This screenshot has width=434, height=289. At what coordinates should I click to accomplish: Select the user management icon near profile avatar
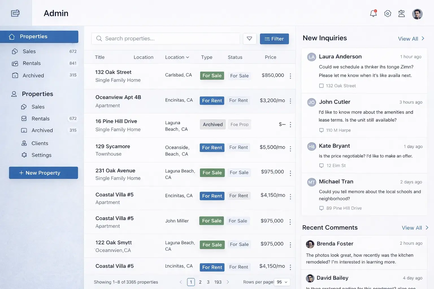402,13
